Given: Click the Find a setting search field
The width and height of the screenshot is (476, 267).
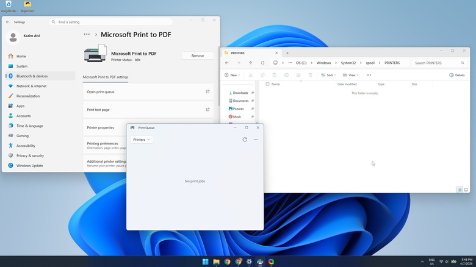Looking at the screenshot, I should coord(111,22).
